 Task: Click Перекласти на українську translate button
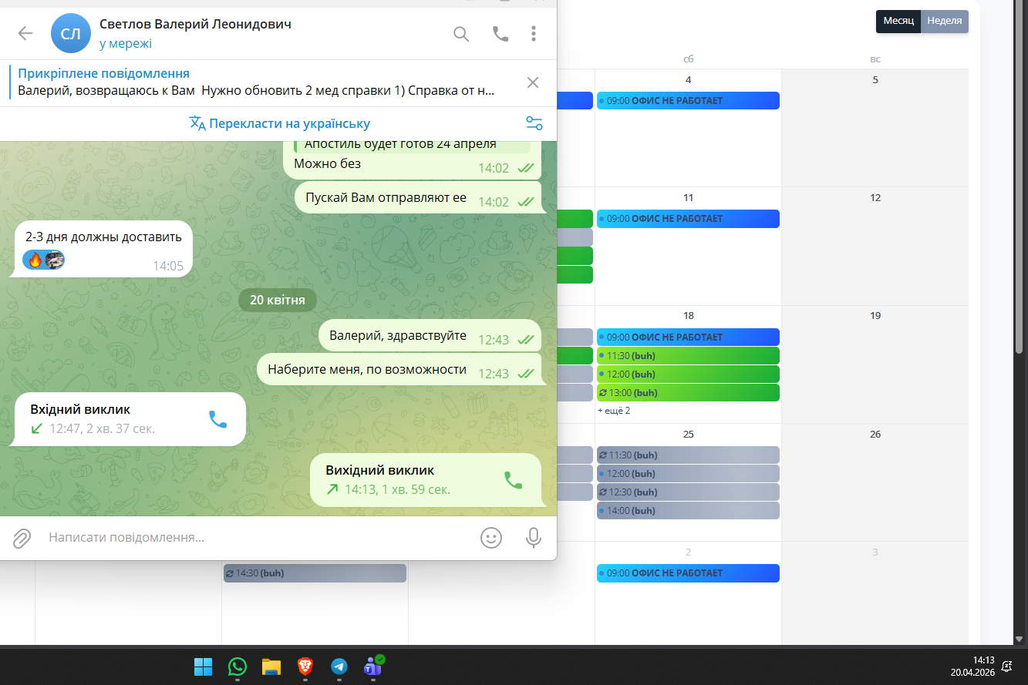tap(279, 123)
